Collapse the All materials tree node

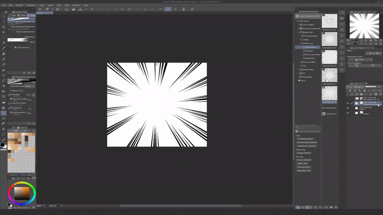[297, 21]
